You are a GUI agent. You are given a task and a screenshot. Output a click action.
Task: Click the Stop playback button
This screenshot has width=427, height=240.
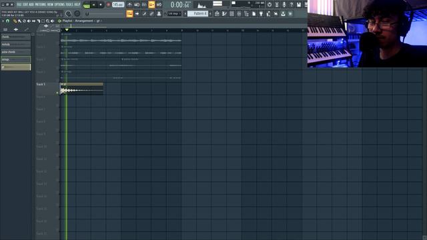[x=101, y=5]
